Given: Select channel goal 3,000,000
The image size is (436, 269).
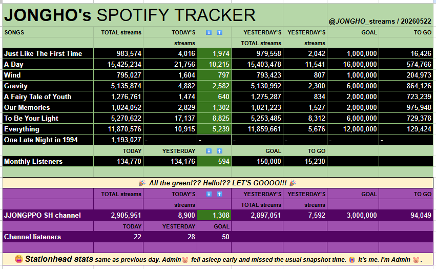Looking at the screenshot, I should [x=353, y=215].
